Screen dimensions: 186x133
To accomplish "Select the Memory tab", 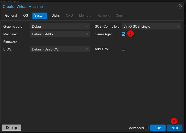I will 85,16.
